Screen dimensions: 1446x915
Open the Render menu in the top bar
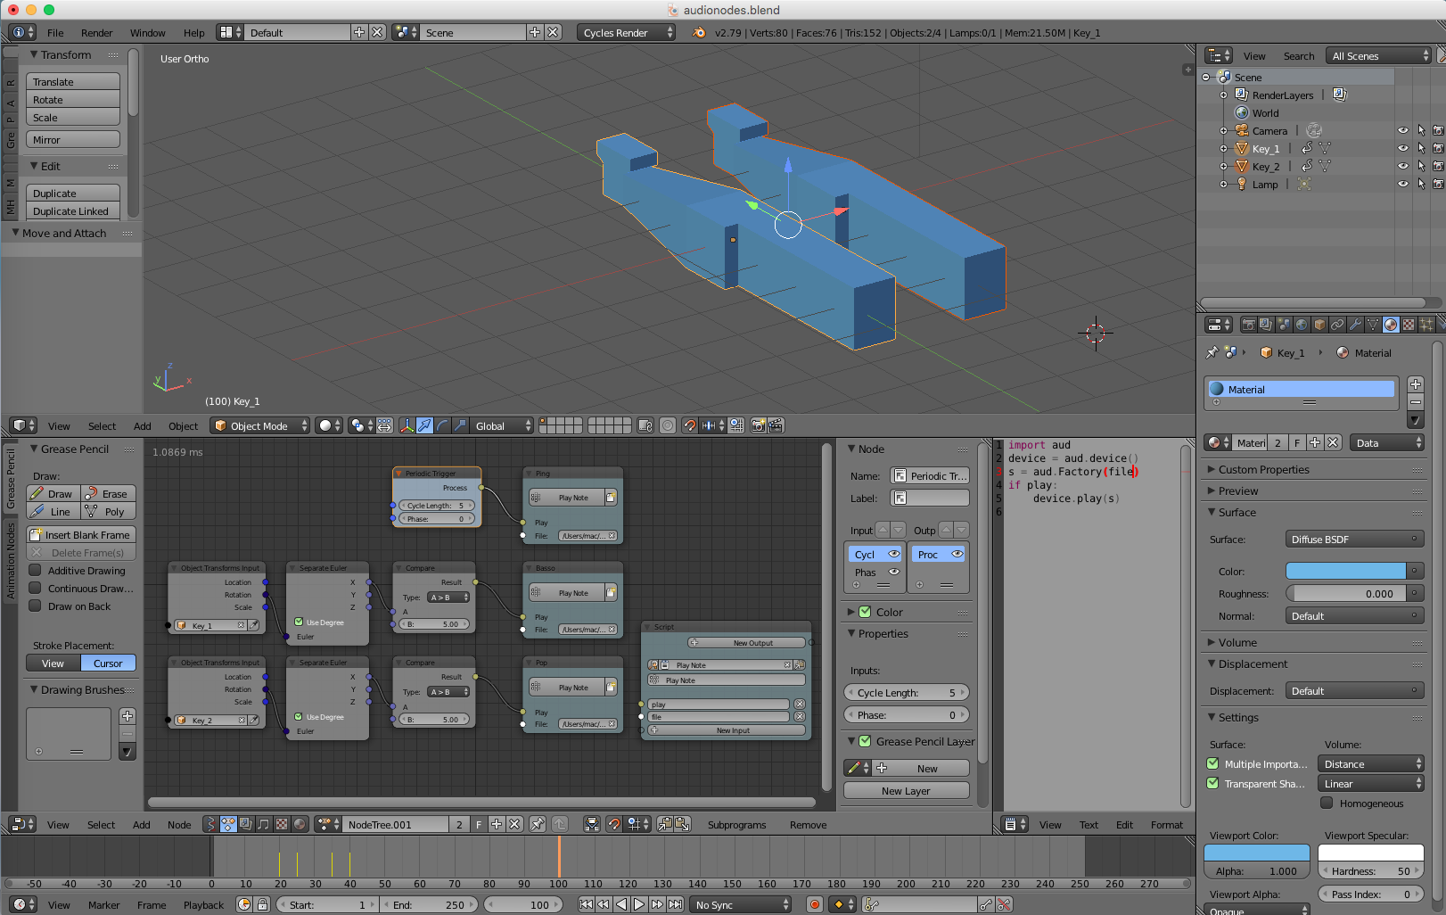pyautogui.click(x=96, y=33)
